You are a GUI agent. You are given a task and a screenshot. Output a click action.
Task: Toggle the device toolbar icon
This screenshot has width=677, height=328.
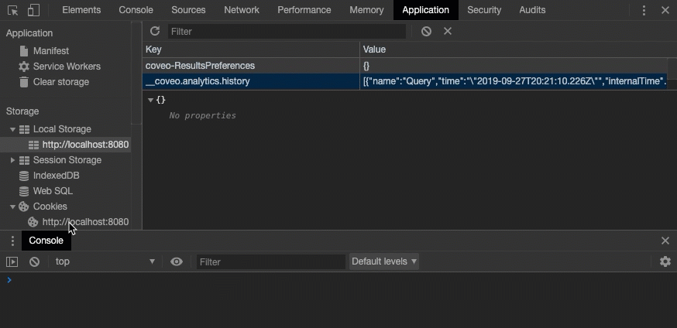tap(33, 10)
